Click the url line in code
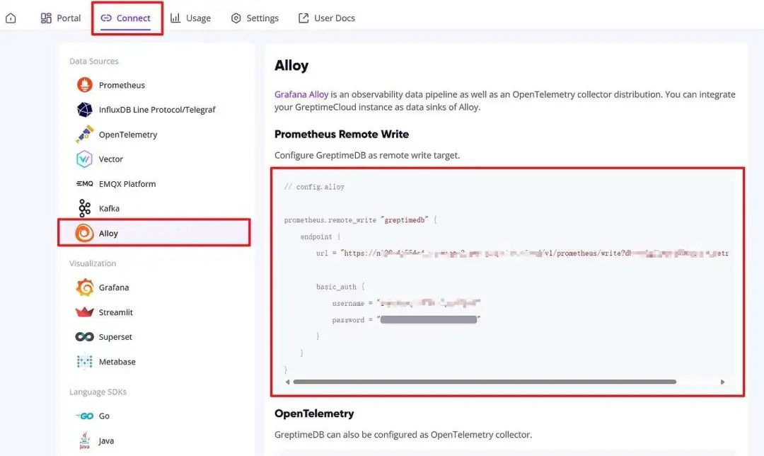Screen dimensions: 764x456 [522, 253]
